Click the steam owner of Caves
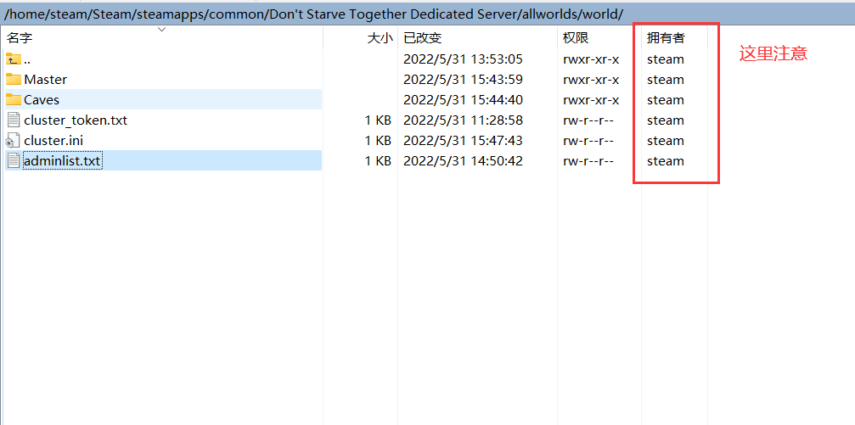The width and height of the screenshot is (855, 425). coord(666,100)
